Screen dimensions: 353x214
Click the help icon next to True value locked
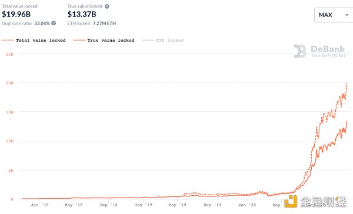click(107, 6)
